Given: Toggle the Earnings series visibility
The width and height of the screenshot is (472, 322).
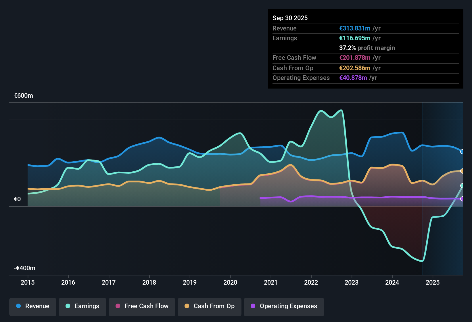Looking at the screenshot, I should coord(82,306).
